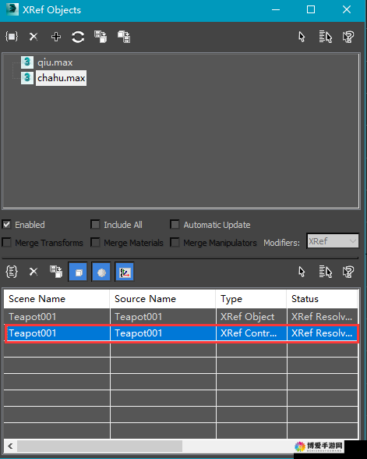
Task: Check the Merge Materials option
Action: (95, 243)
